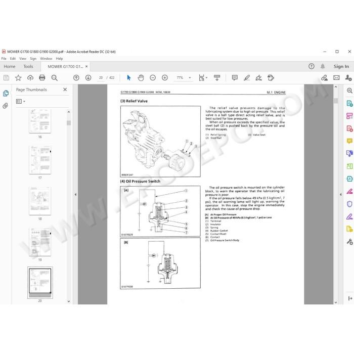The image size is (354, 354).
Task: Open the fit page options dropdown
Action: 203,78
